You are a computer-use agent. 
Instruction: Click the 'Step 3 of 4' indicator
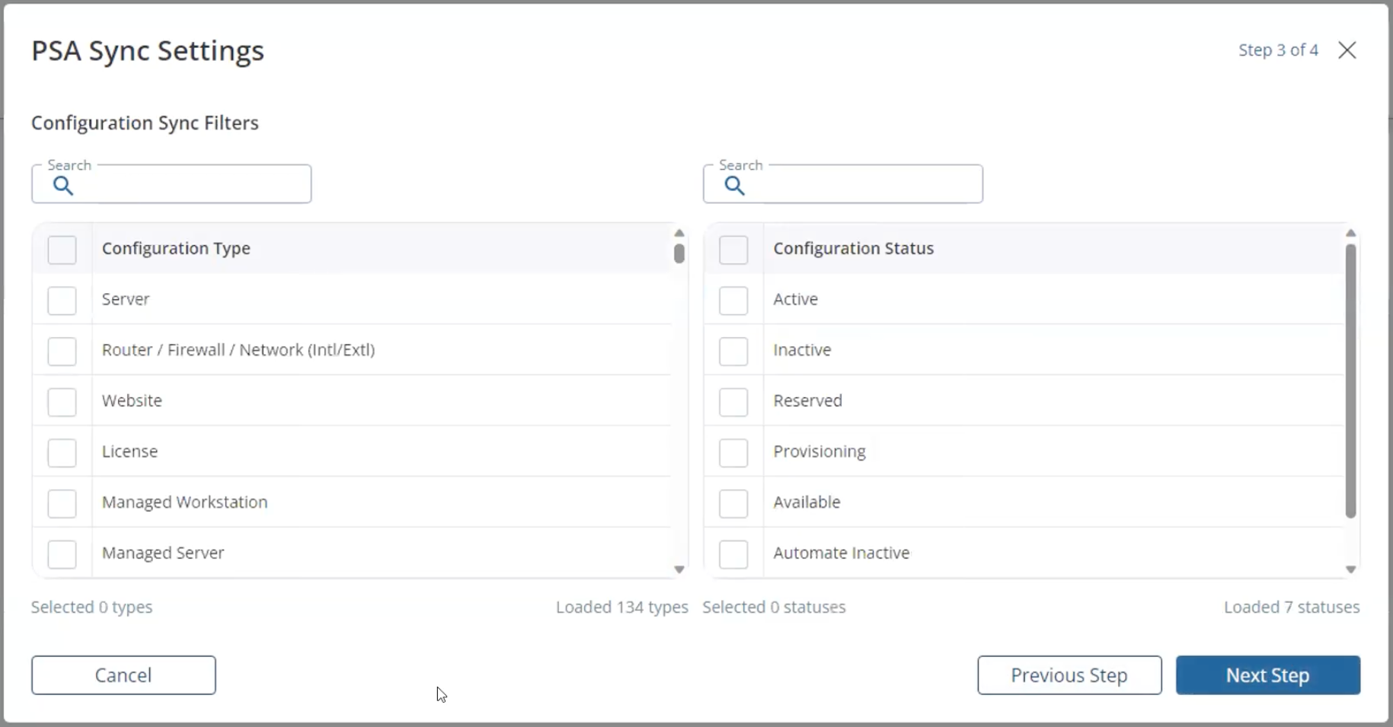pos(1278,50)
